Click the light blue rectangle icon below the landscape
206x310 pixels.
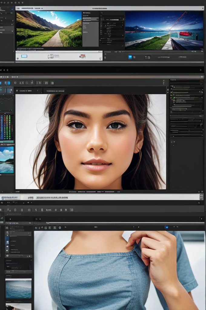click(24, 56)
